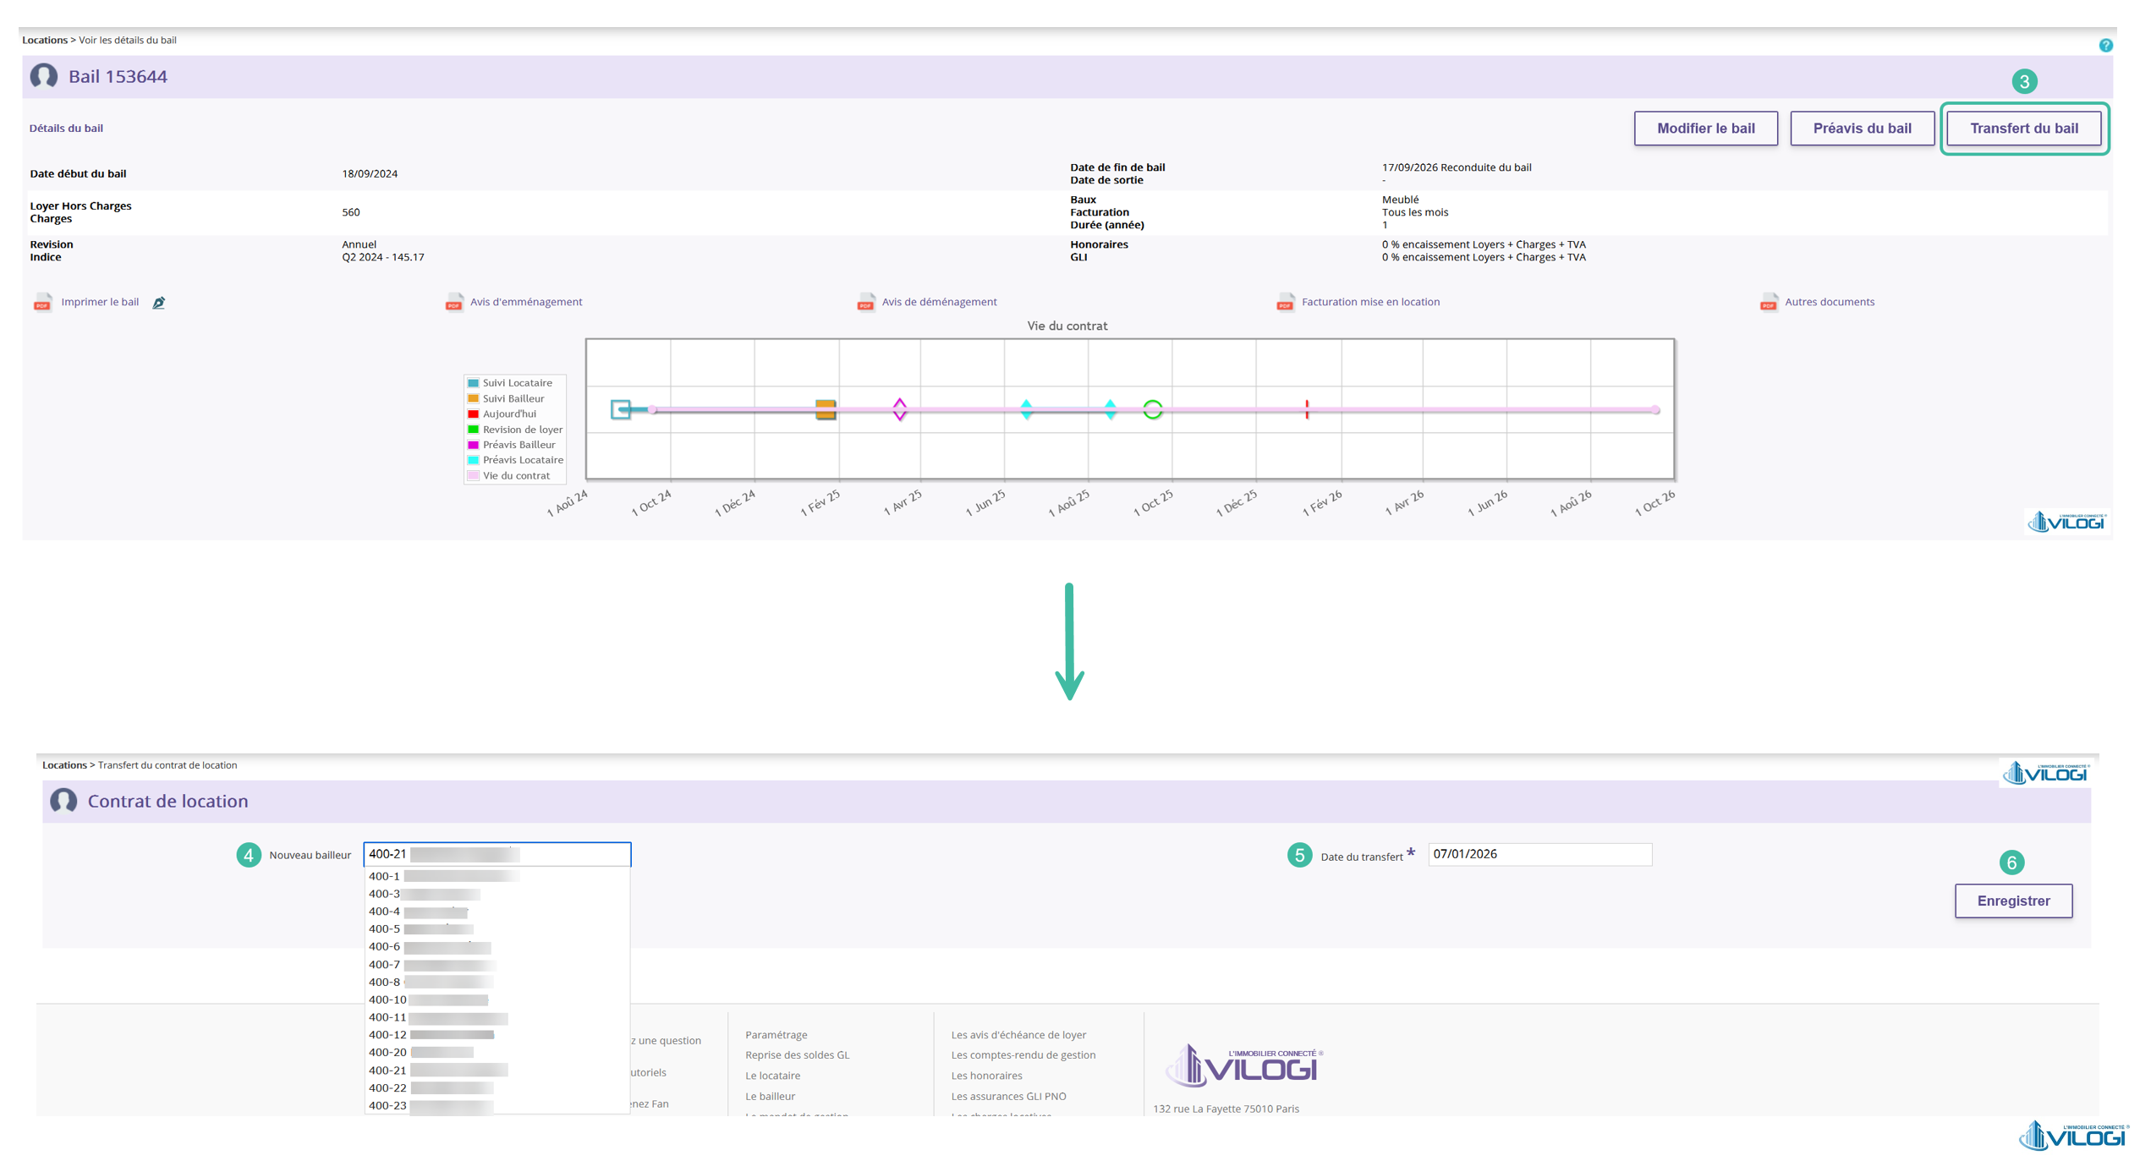Click the Suivi Bailleur orange legend swatch

(x=474, y=399)
